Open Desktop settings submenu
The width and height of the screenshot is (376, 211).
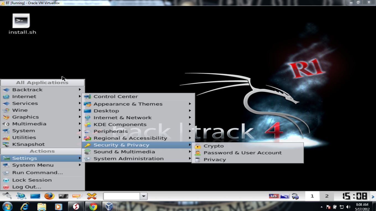click(138, 111)
